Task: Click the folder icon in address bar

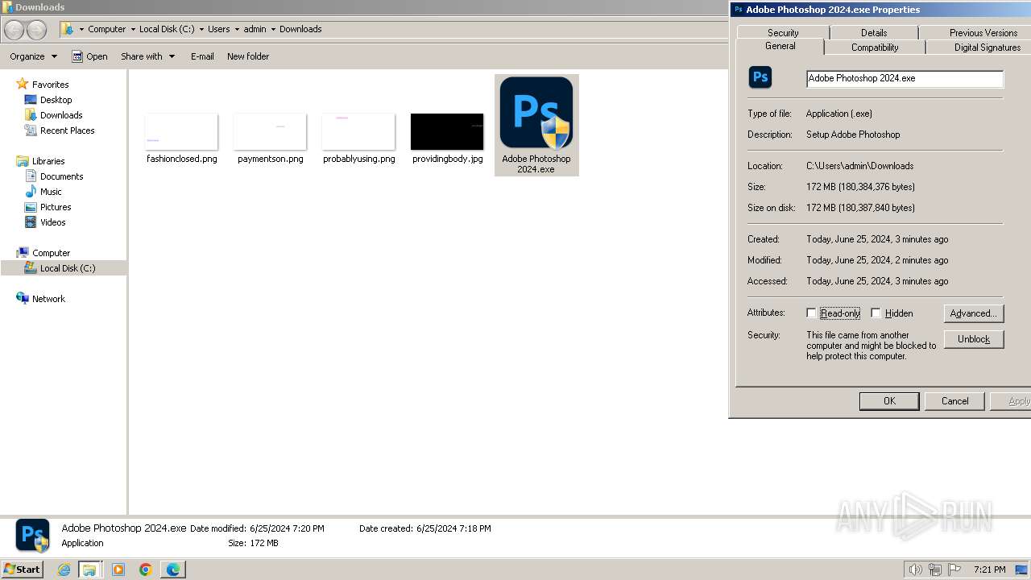Action: pos(69,29)
